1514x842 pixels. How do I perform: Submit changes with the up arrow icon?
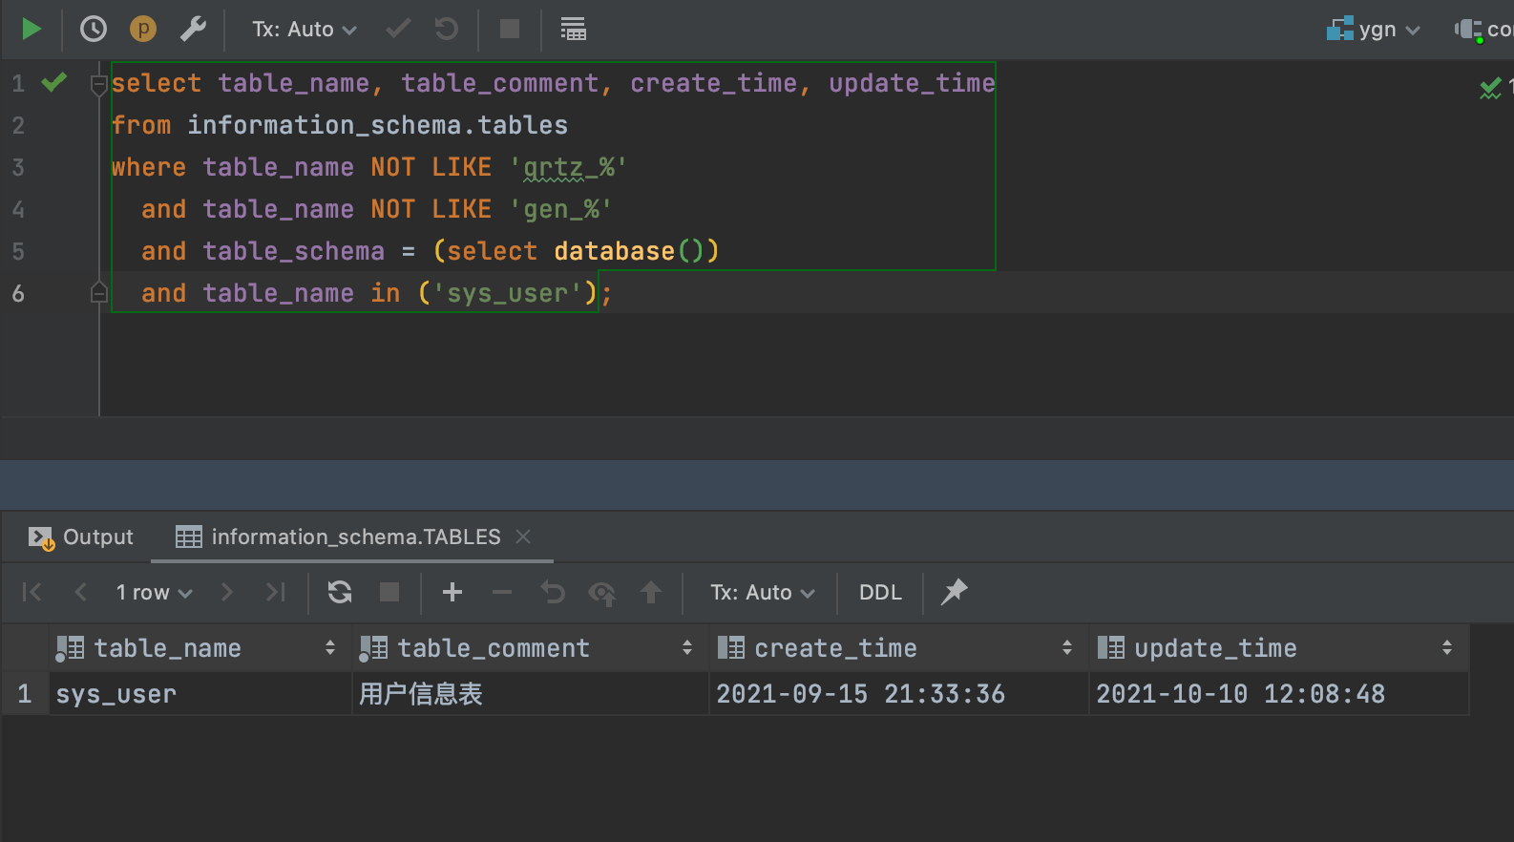651,592
